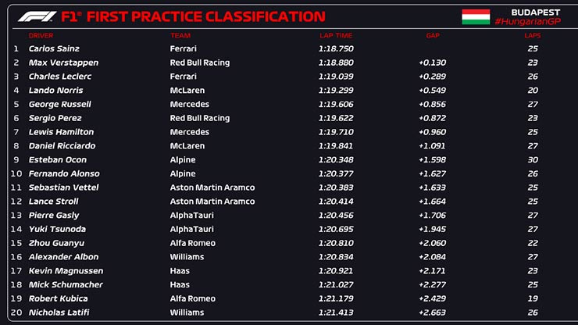Select Lewis Hamilton's name
The width and height of the screenshot is (578, 325).
61,132
